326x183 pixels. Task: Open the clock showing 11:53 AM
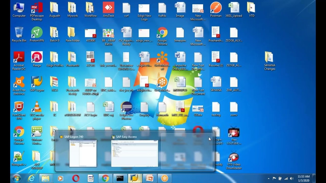pyautogui.click(x=304, y=178)
